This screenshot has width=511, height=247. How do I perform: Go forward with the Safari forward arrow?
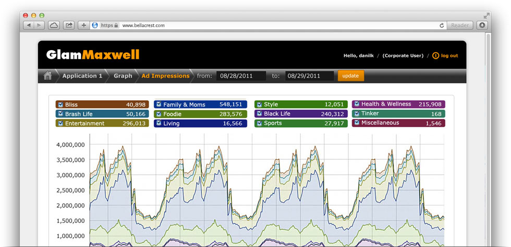39,25
